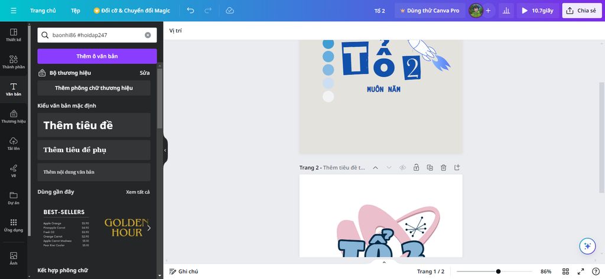Image resolution: width=605 pixels, height=279 pixels.
Task: Show next recently used font style arrow
Action: (149, 228)
